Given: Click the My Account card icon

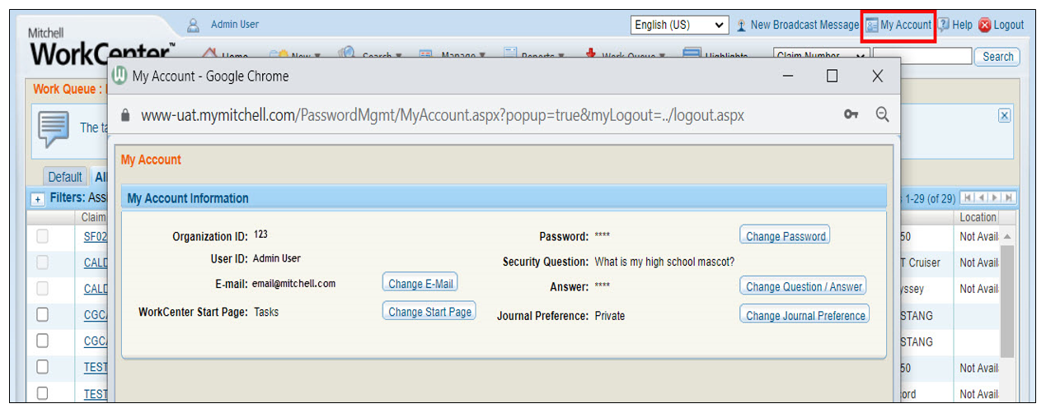Looking at the screenshot, I should 871,26.
